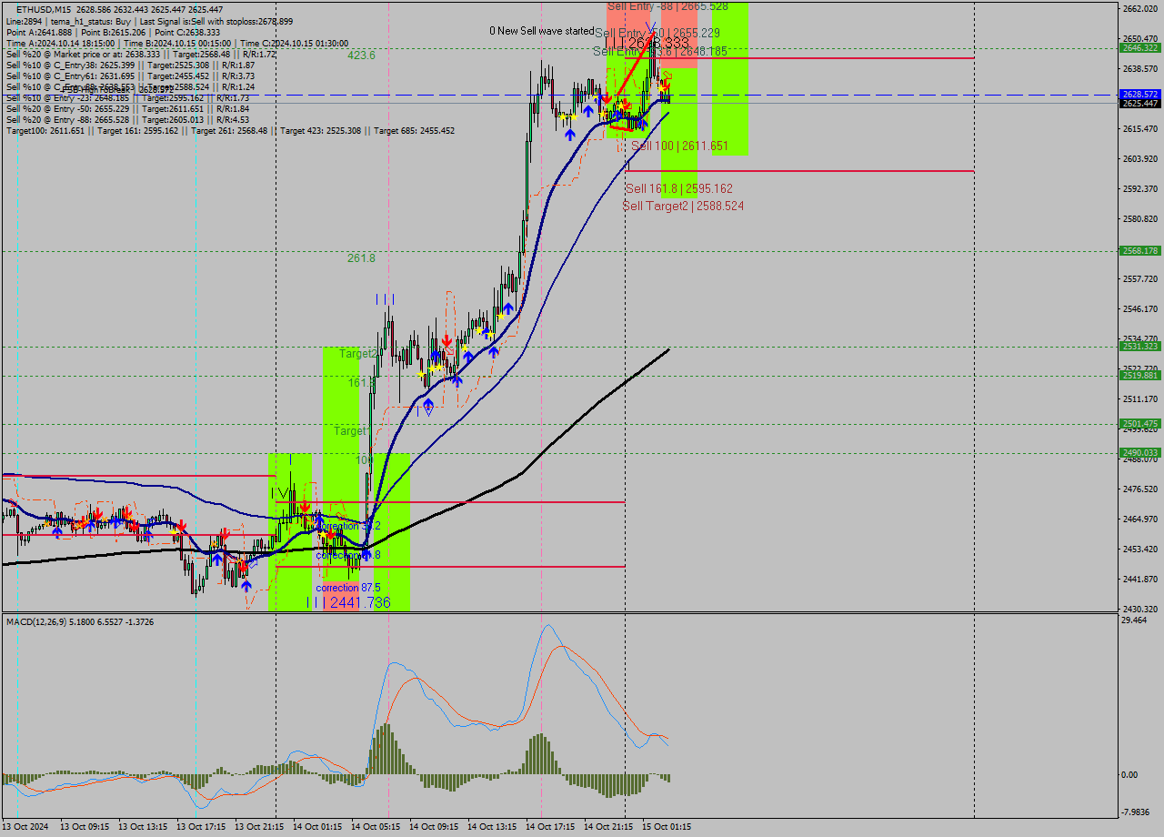Select the 'Sell Target2 | 2588.524' label
1164x837 pixels.
coord(683,207)
